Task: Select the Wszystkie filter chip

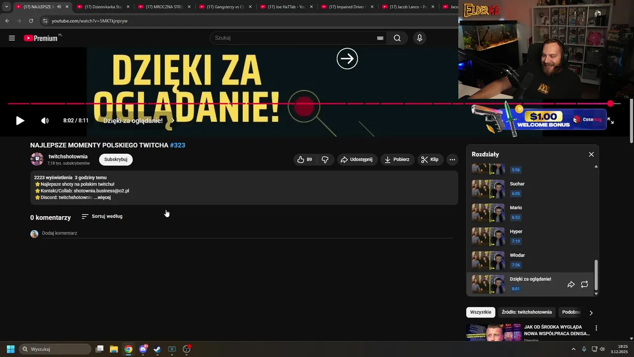Action: [x=481, y=312]
